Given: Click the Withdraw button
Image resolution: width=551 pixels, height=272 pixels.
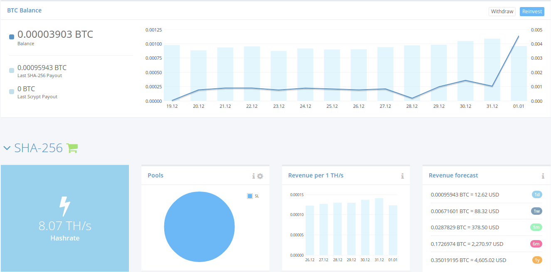Looking at the screenshot, I should 502,12.
